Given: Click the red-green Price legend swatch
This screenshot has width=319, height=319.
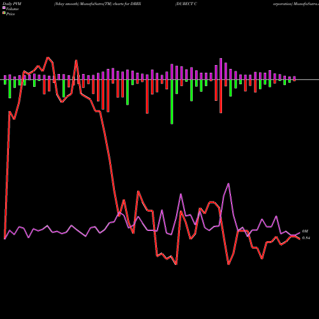Looking at the screenshot, I should point(4,13).
